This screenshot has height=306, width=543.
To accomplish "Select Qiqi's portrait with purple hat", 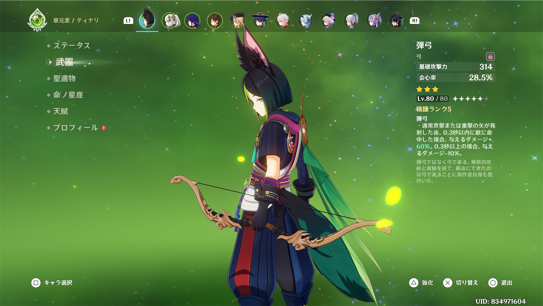I will coord(328,20).
